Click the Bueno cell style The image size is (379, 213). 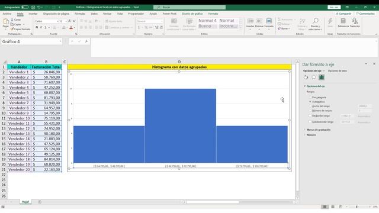pyautogui.click(x=207, y=26)
